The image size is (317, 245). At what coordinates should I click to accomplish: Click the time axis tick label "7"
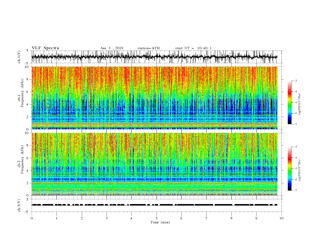(207, 218)
